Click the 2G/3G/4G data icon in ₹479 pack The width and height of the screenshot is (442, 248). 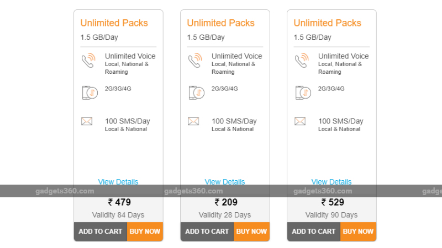point(89,92)
